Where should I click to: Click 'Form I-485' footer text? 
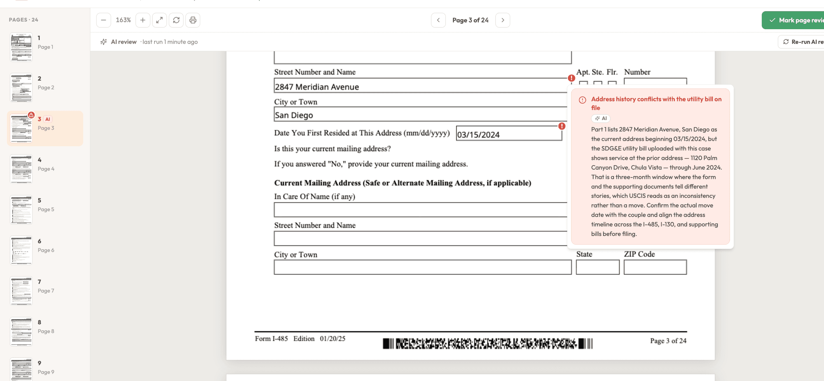tap(271, 339)
